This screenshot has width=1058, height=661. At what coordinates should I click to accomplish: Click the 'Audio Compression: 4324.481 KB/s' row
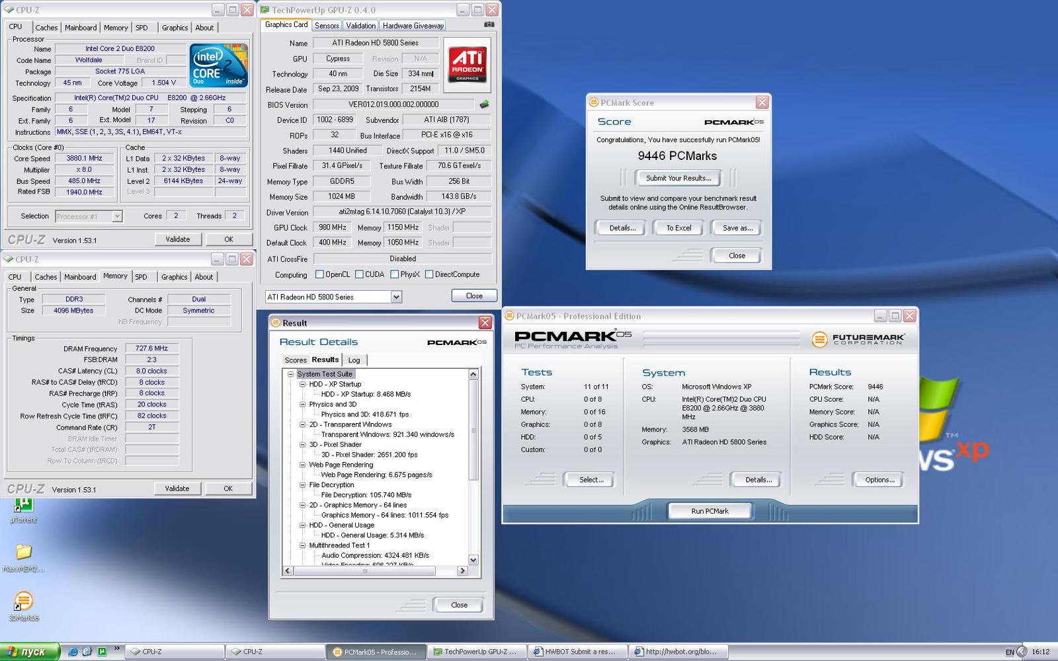pyautogui.click(x=375, y=555)
